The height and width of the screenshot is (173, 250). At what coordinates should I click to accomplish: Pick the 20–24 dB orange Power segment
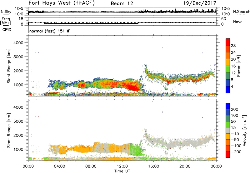(x=228, y=56)
